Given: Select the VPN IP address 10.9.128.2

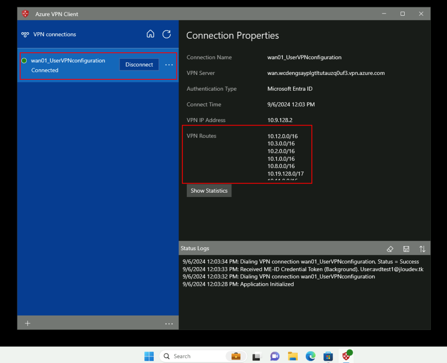Looking at the screenshot, I should tap(280, 120).
